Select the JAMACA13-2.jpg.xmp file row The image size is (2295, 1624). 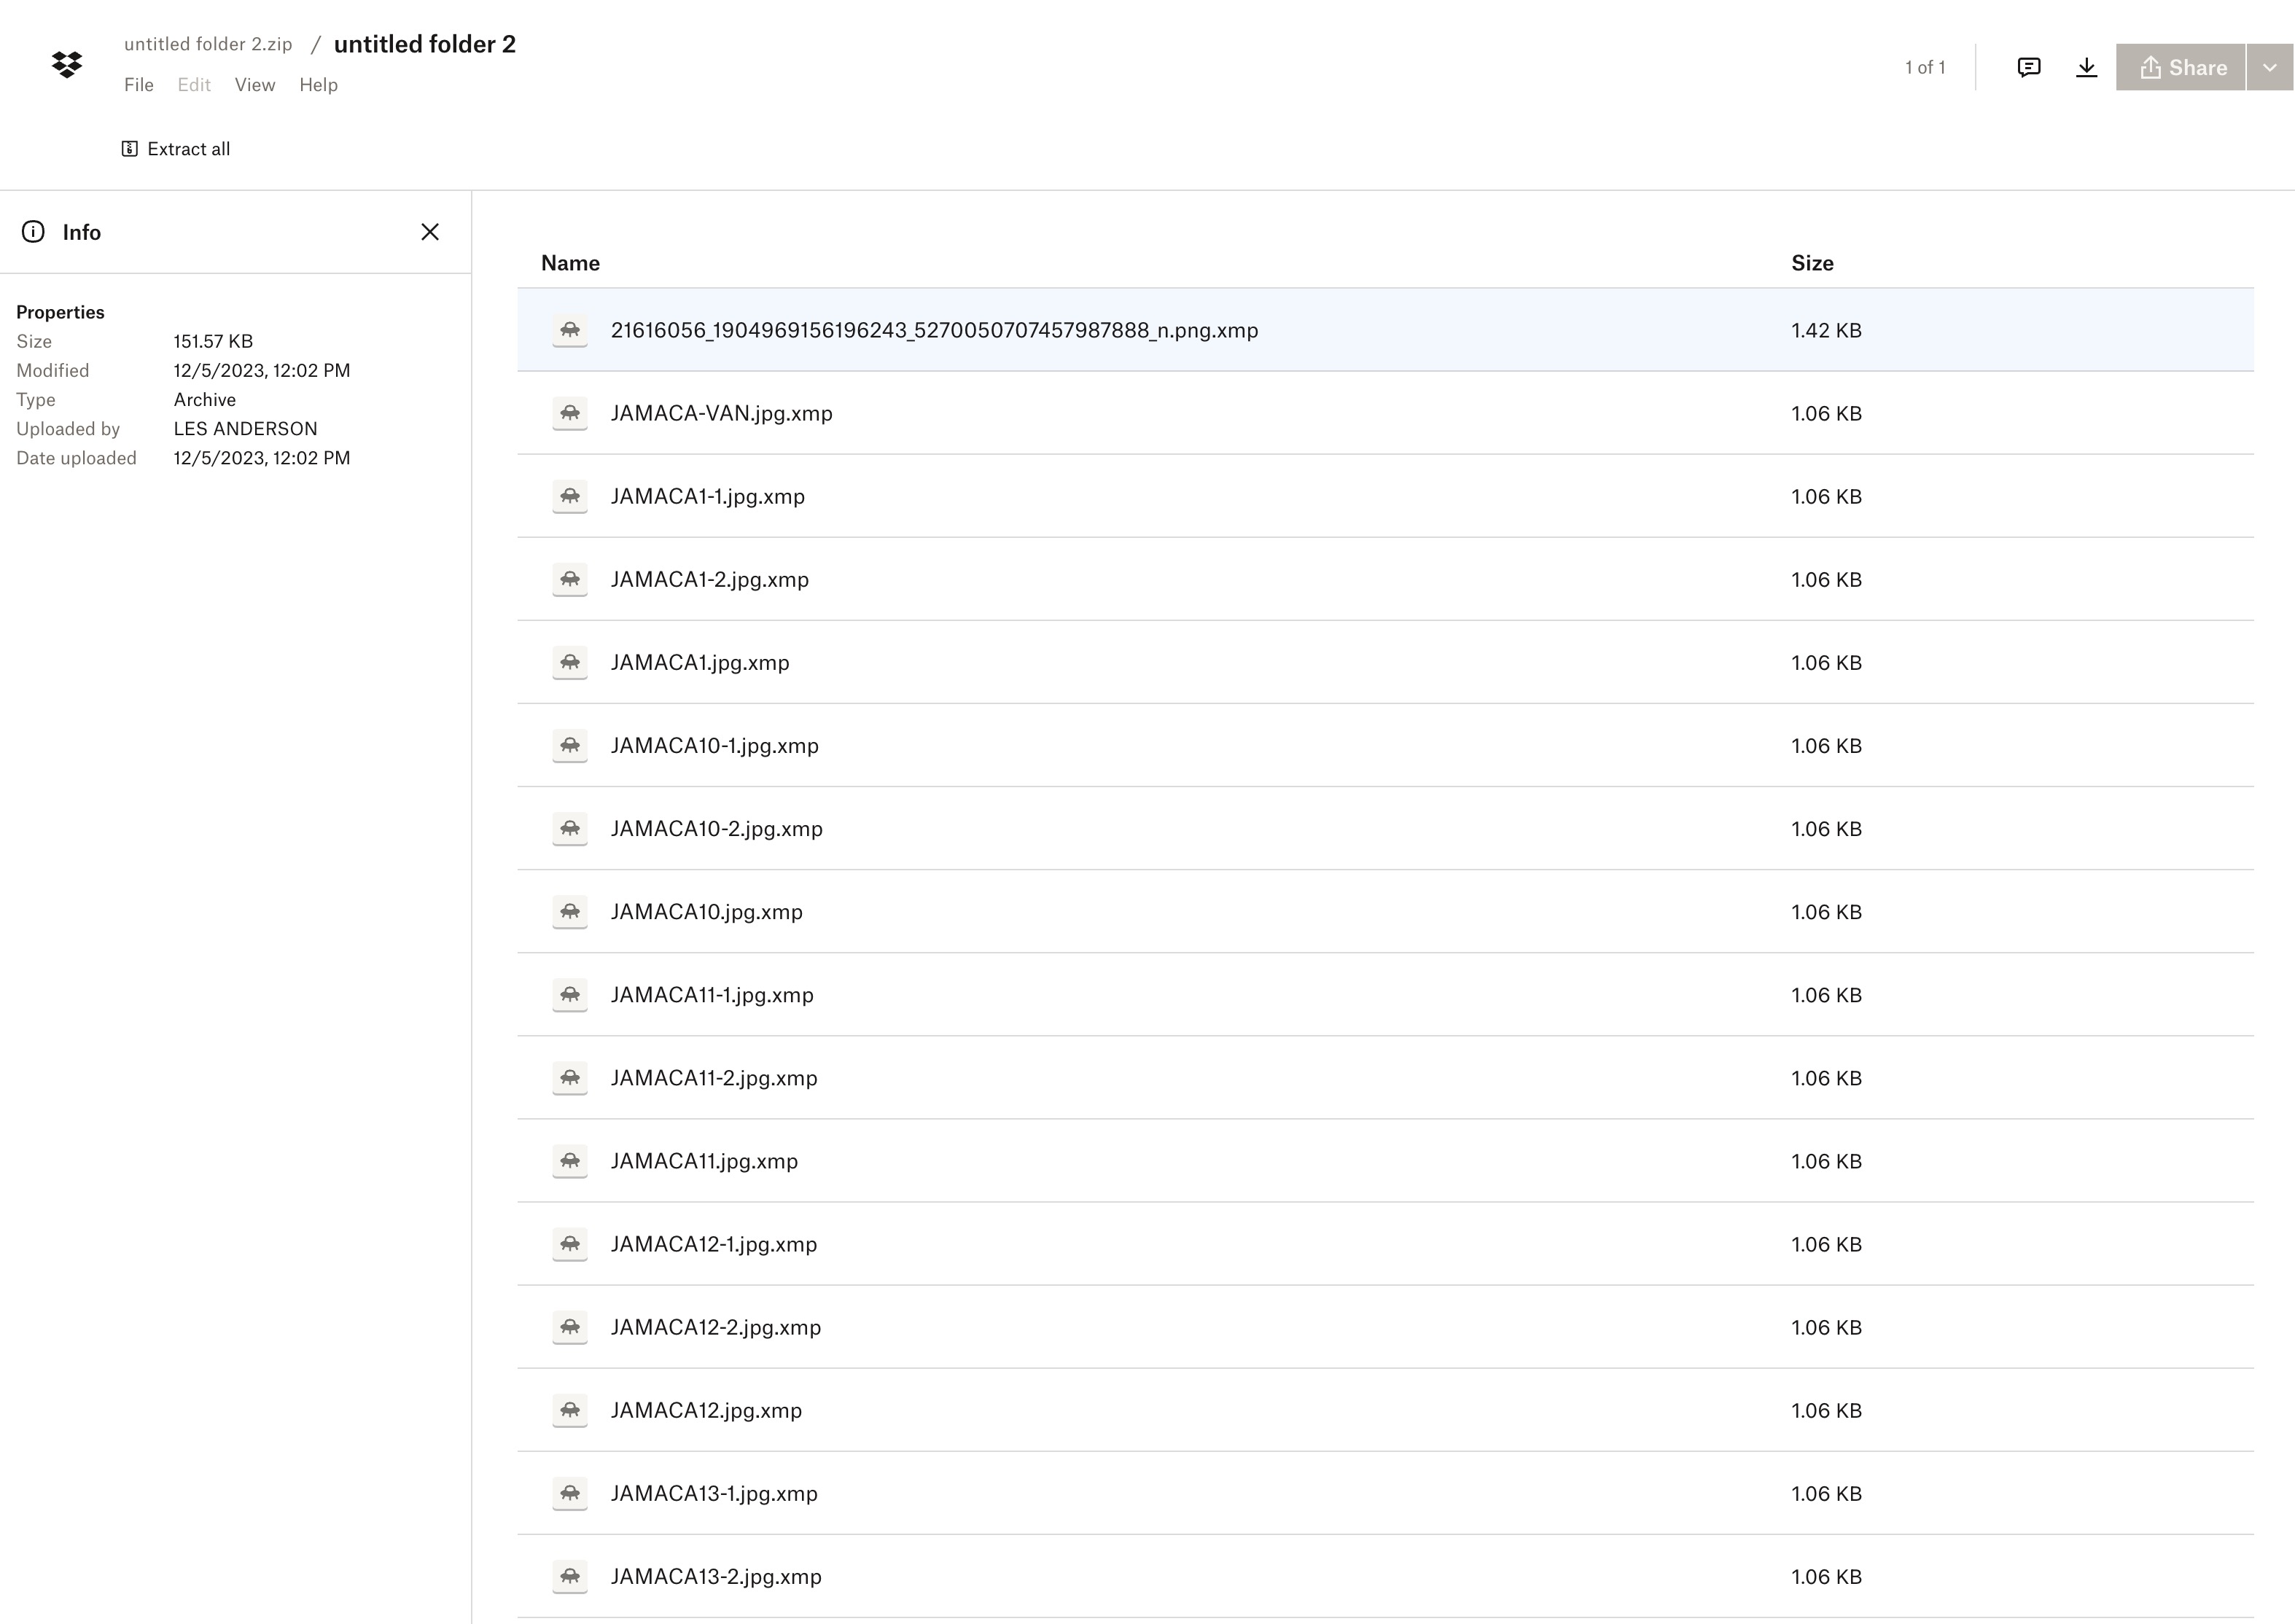pos(716,1576)
